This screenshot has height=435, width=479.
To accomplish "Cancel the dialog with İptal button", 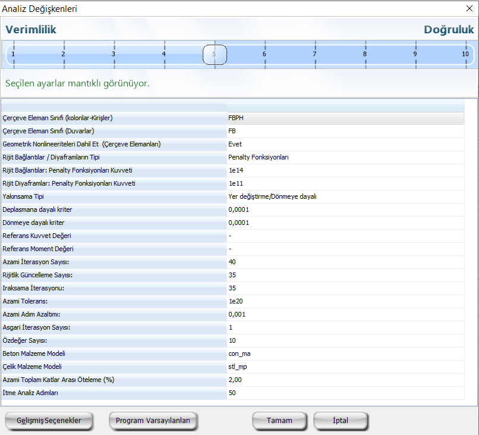I will point(341,420).
